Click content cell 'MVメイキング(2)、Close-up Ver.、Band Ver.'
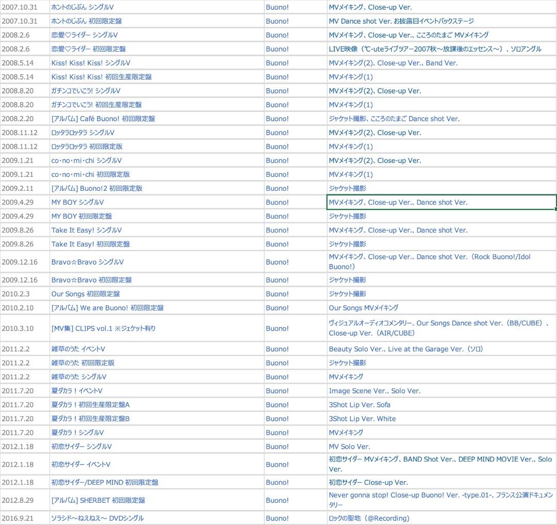This screenshot has height=525, width=557. (441, 63)
